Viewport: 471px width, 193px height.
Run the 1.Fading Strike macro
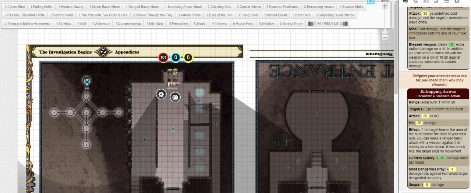[x=42, y=7]
